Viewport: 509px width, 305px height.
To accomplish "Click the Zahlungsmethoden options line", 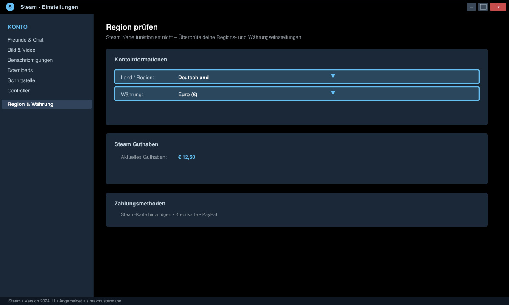I will tap(169, 214).
